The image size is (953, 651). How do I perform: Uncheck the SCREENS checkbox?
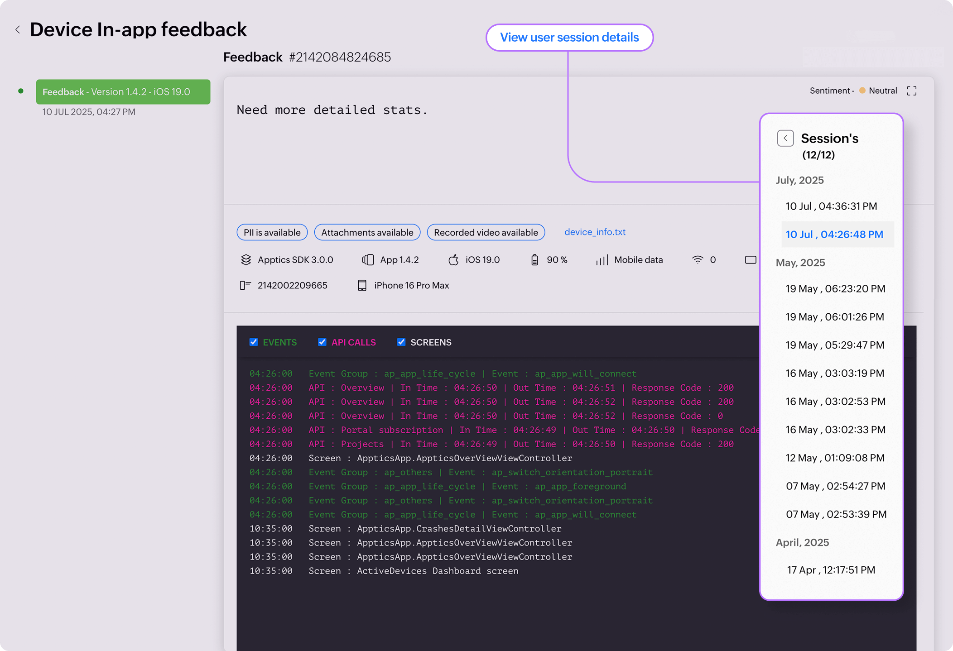(401, 342)
